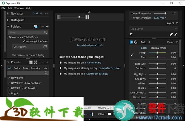185x121 pixels.
Task: Reset the Basic panel settings
Action: point(136,42)
